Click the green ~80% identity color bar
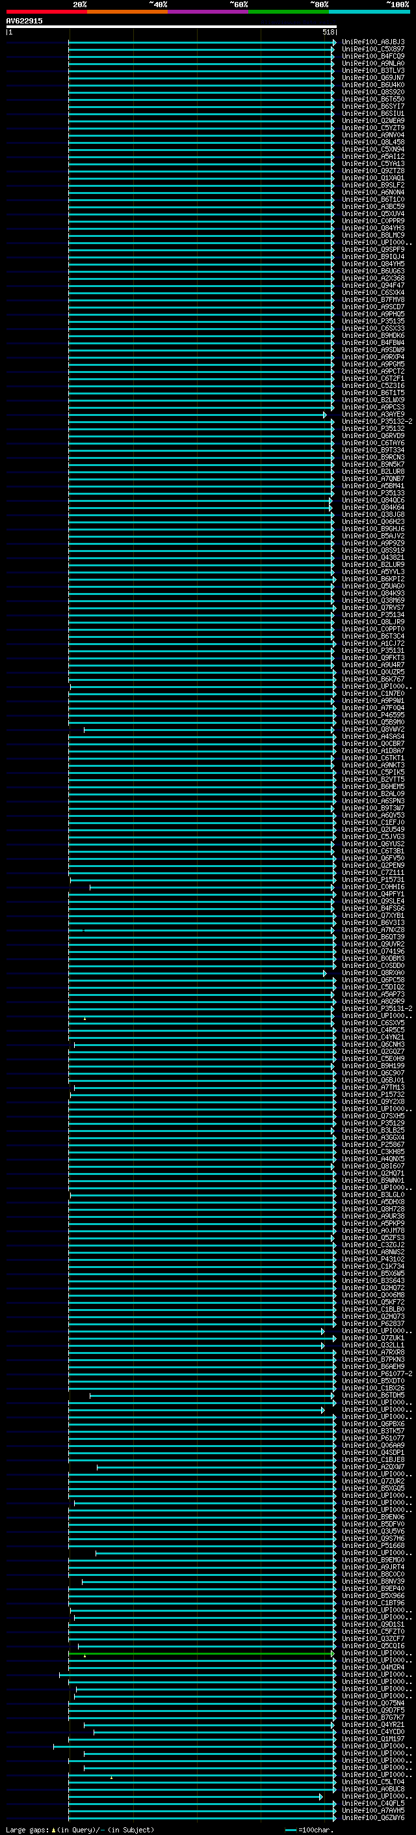416x1835 pixels. pos(289,12)
